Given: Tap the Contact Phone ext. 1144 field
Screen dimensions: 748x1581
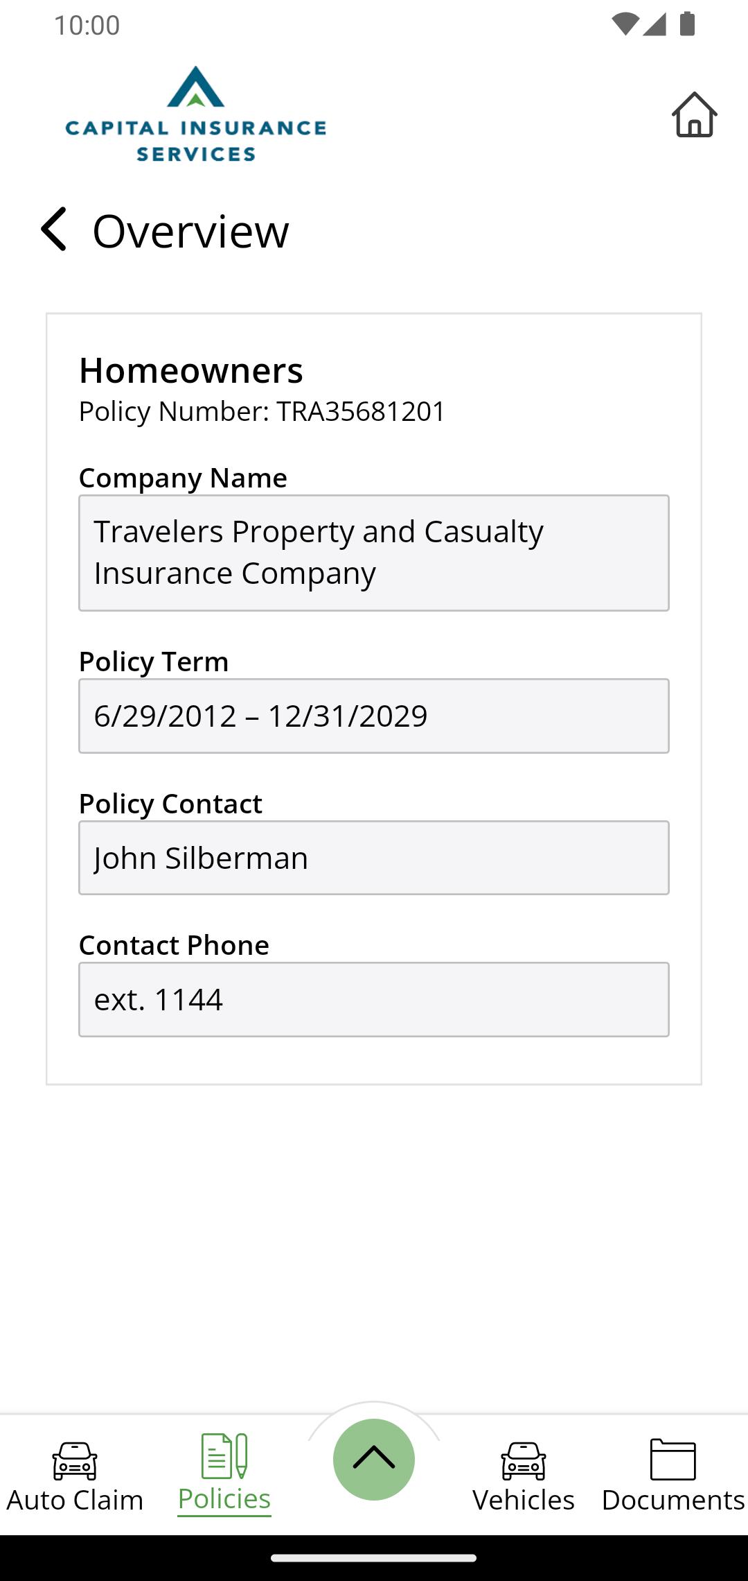Looking at the screenshot, I should 374,999.
